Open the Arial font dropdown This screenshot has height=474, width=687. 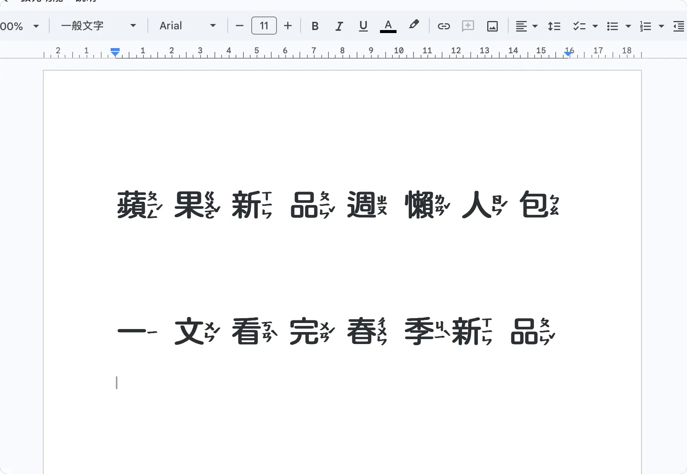[x=187, y=26]
